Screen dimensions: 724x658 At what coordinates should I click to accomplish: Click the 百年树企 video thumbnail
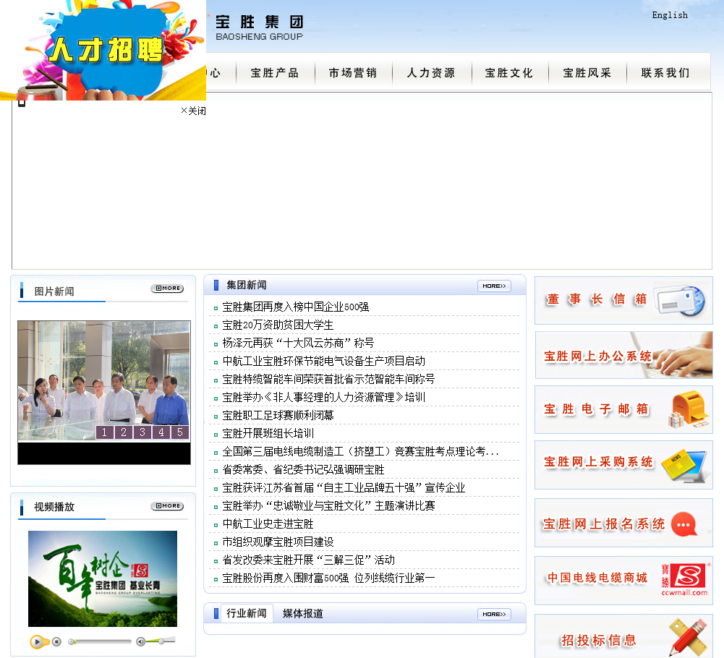tap(103, 578)
